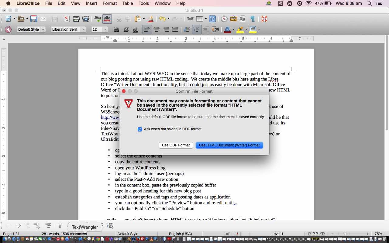The width and height of the screenshot is (389, 243).
Task: Toggle Bold formatting
Action: click(116, 29)
